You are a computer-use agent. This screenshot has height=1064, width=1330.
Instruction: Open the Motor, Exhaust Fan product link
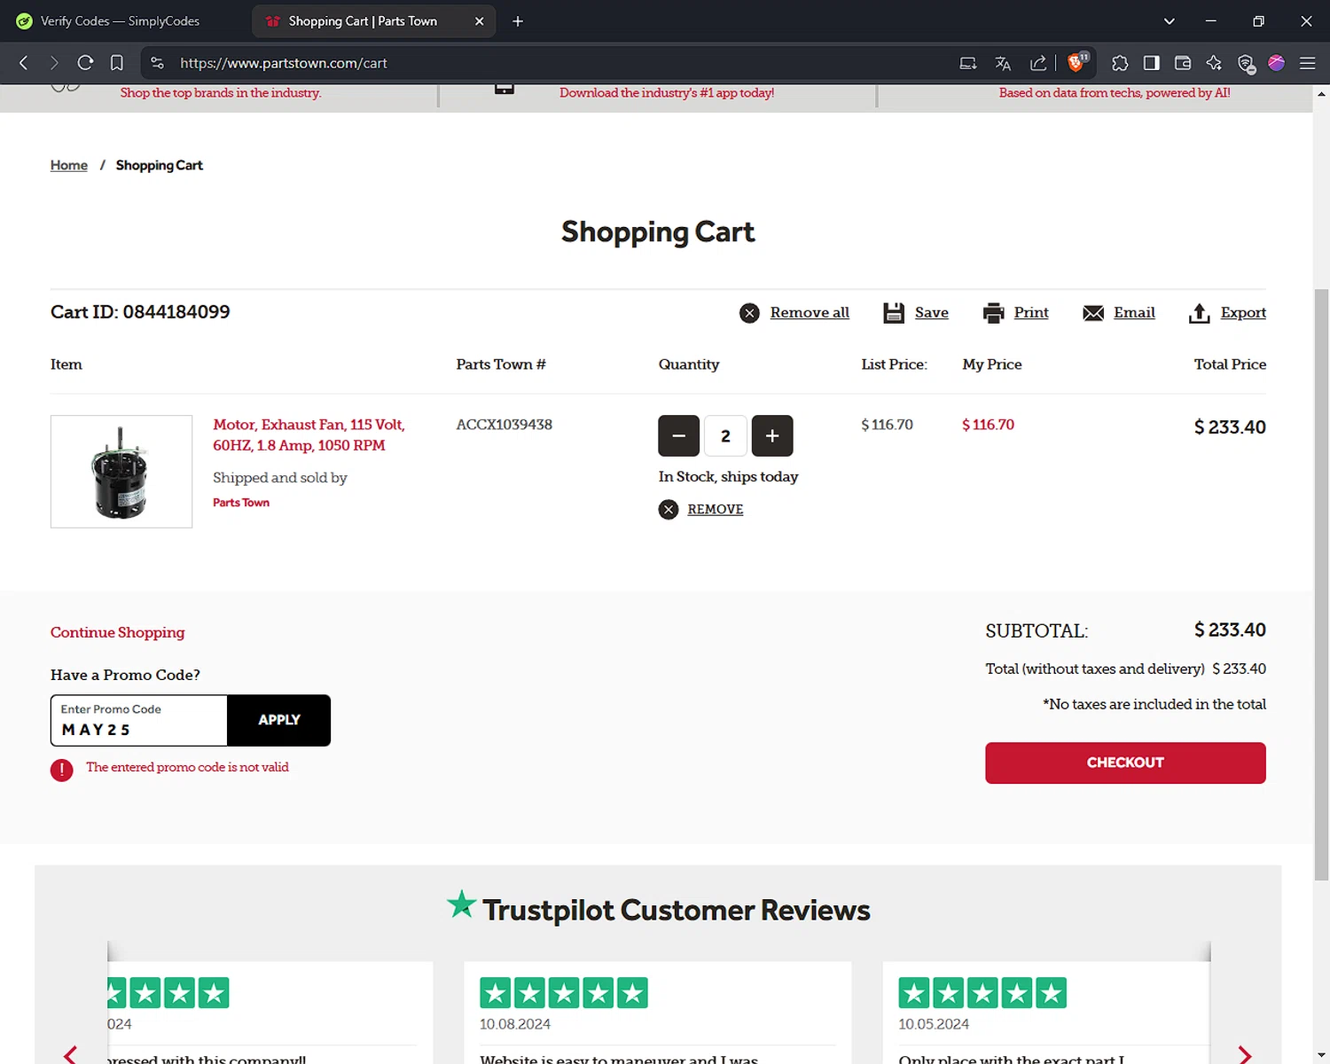click(x=309, y=435)
